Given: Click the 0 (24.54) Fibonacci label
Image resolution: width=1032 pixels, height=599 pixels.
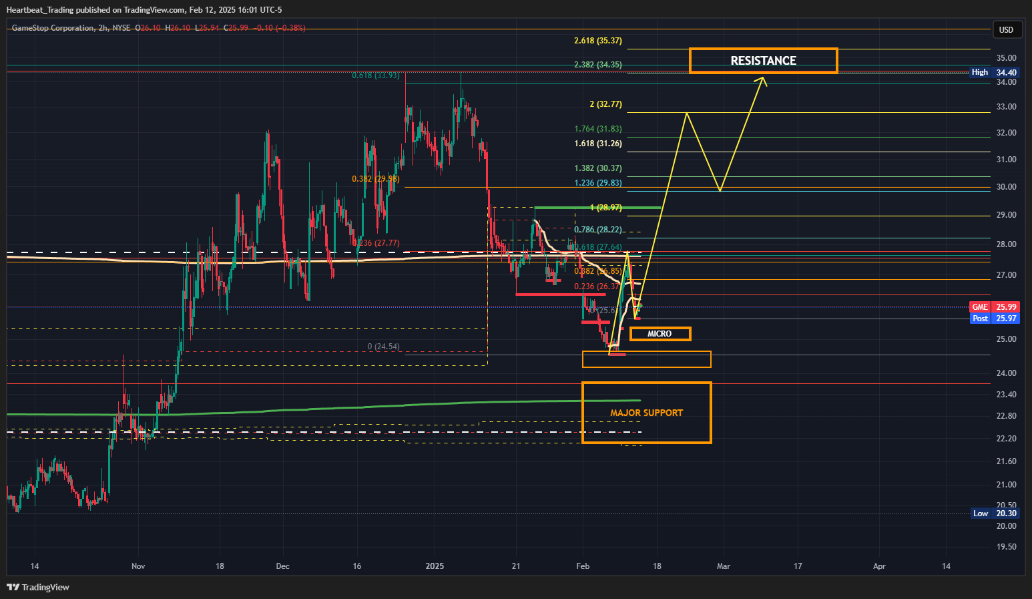Looking at the screenshot, I should point(384,347).
